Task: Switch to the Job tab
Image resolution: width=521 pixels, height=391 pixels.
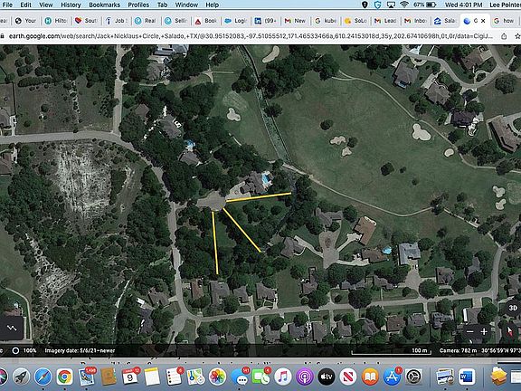Action: point(116,21)
